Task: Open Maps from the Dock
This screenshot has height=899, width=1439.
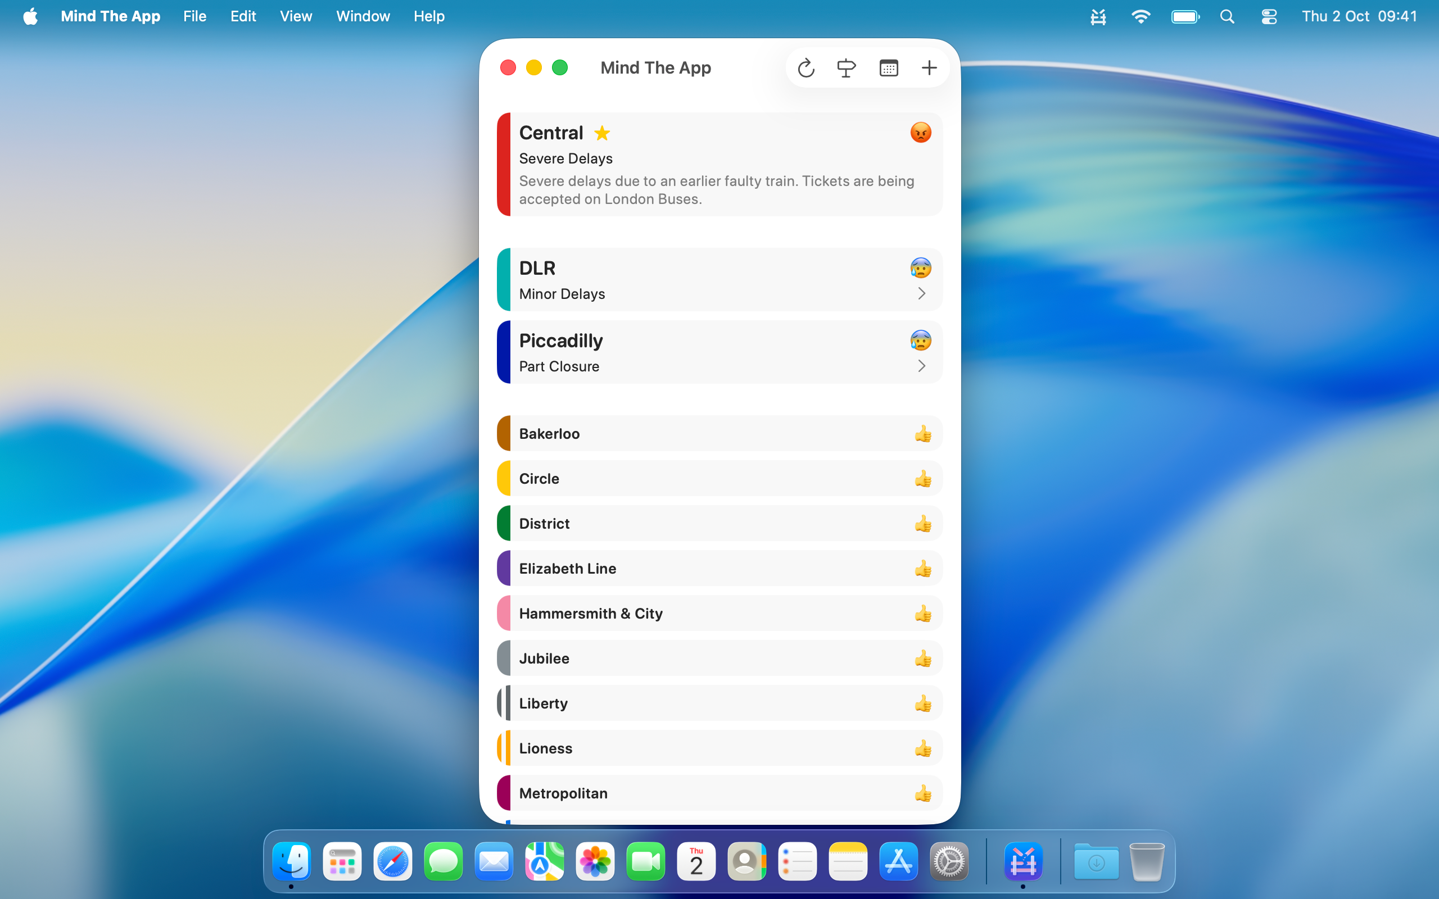Action: click(x=544, y=861)
